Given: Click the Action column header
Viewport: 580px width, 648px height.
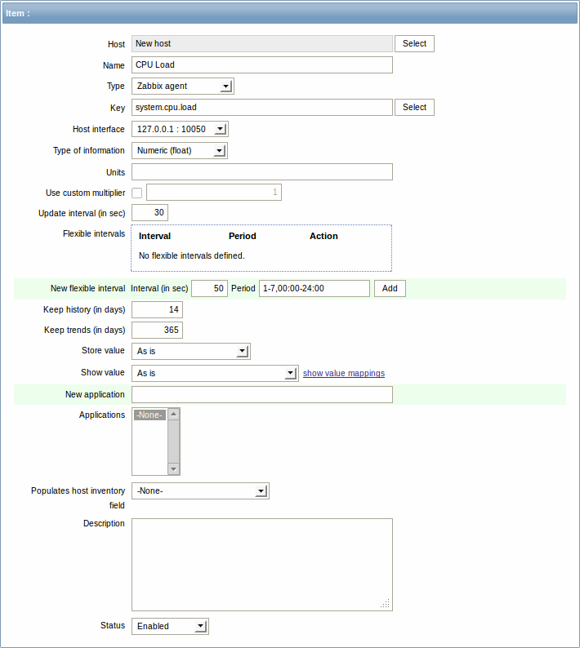Looking at the screenshot, I should pos(323,236).
